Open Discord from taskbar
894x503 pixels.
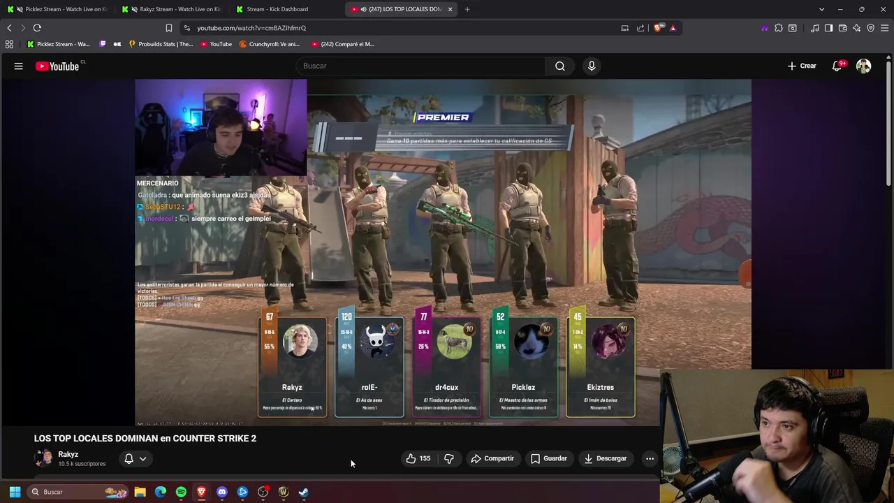(x=222, y=492)
